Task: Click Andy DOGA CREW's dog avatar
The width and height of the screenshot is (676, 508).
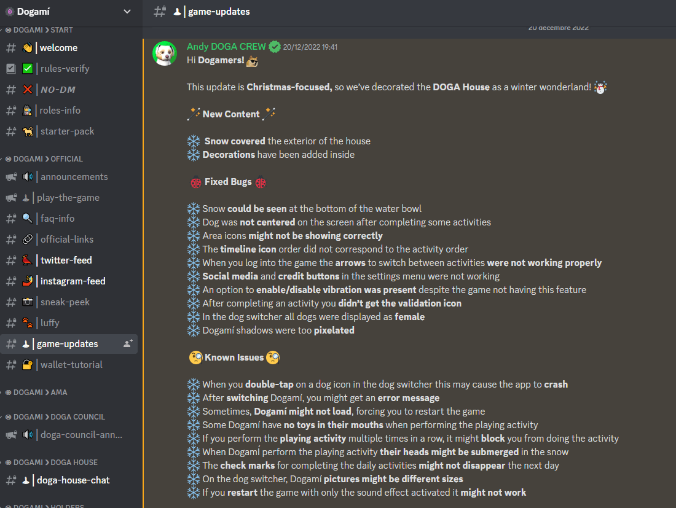Action: coord(165,53)
